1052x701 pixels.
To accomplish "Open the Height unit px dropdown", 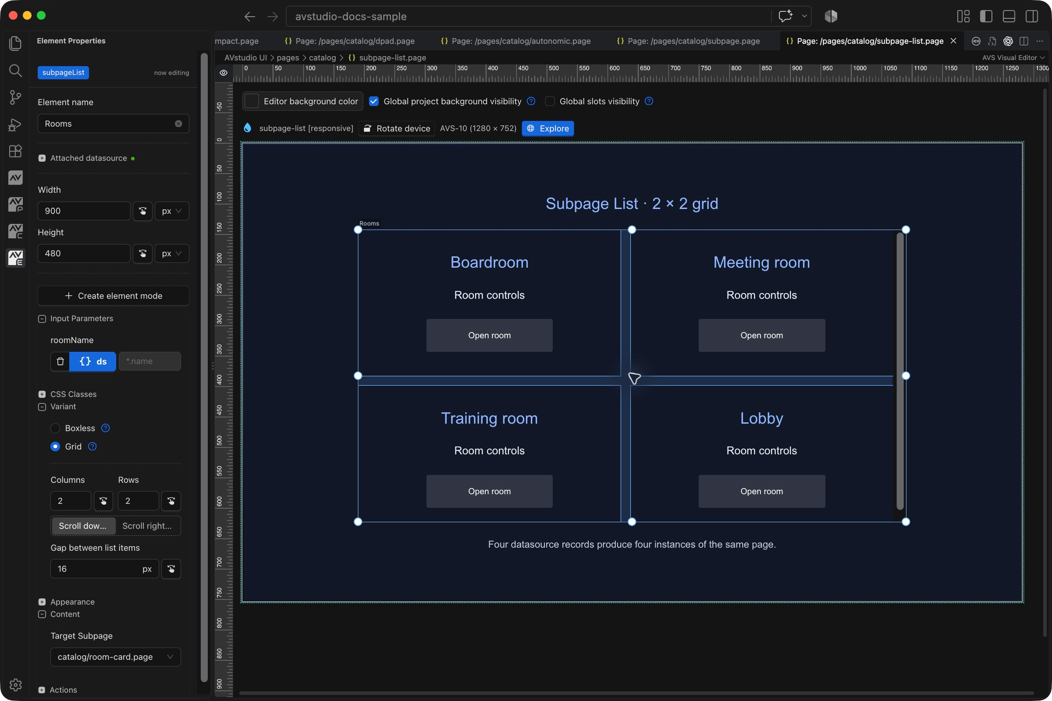I will pyautogui.click(x=172, y=254).
